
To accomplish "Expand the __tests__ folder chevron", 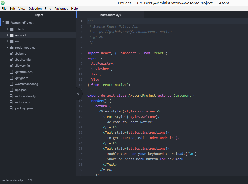I will coord(7,29).
